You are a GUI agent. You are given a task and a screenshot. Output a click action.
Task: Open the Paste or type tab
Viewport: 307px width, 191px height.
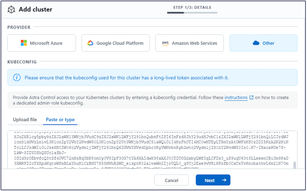(x=60, y=119)
